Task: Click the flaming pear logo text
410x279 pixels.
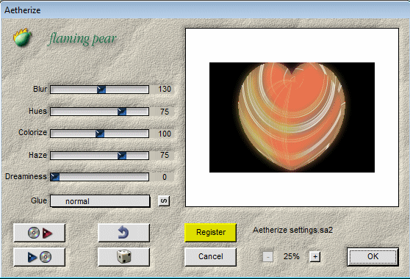Action: [x=82, y=39]
